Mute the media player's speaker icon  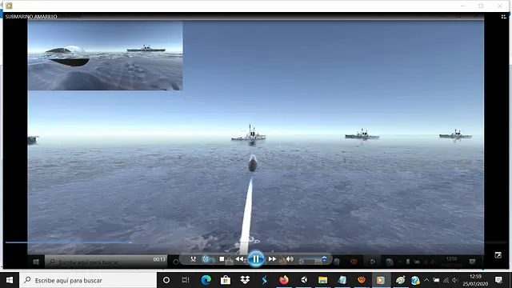290,259
